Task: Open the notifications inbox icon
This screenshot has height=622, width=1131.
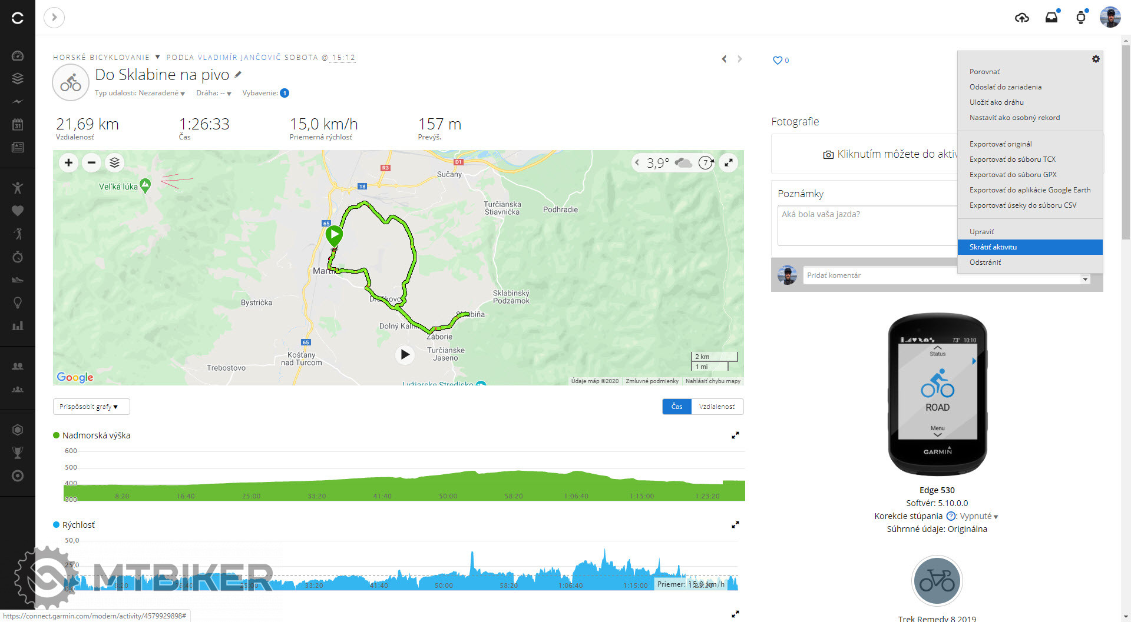Action: click(1051, 18)
